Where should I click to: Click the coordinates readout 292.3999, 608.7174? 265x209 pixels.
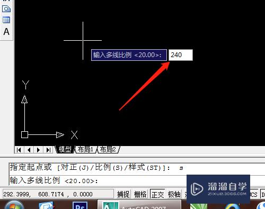click(58, 194)
